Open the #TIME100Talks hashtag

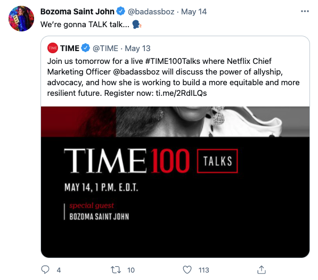173,61
